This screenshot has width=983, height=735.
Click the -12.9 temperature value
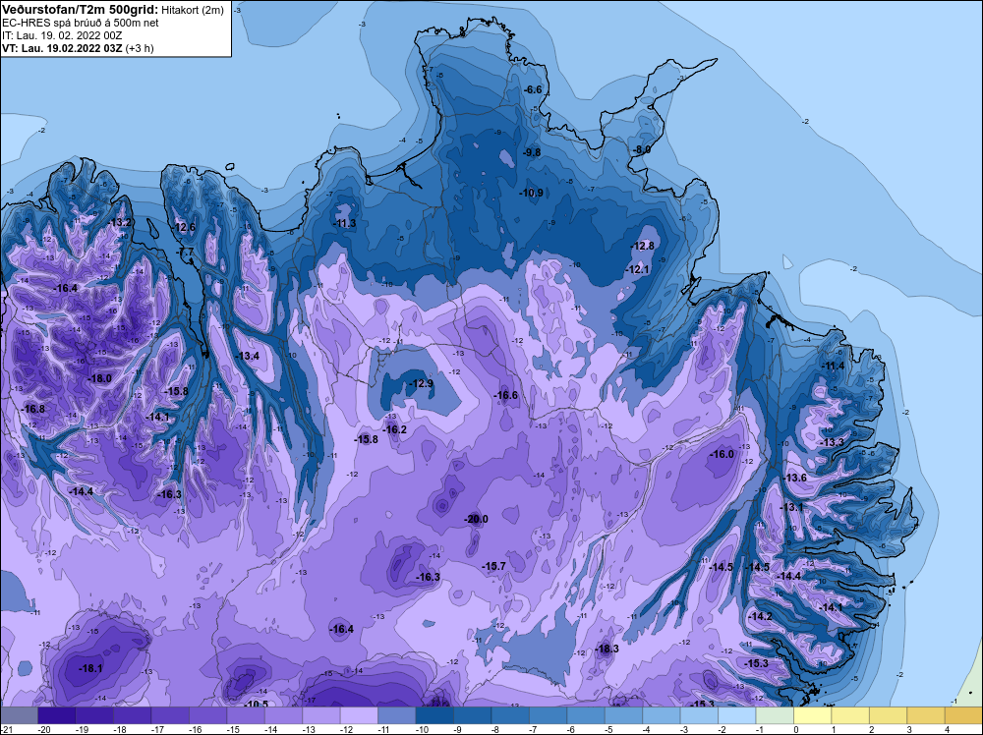click(422, 383)
